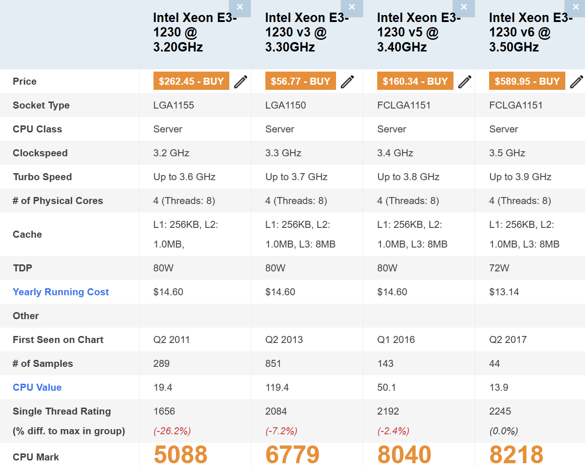Image resolution: width=585 pixels, height=467 pixels.
Task: Select the 5088 CPU Mark score
Action: 181,454
